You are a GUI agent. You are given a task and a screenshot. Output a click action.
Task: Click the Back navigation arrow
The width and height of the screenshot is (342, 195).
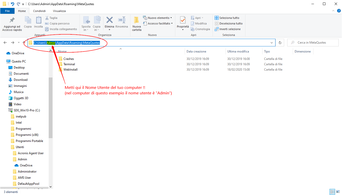point(5,43)
